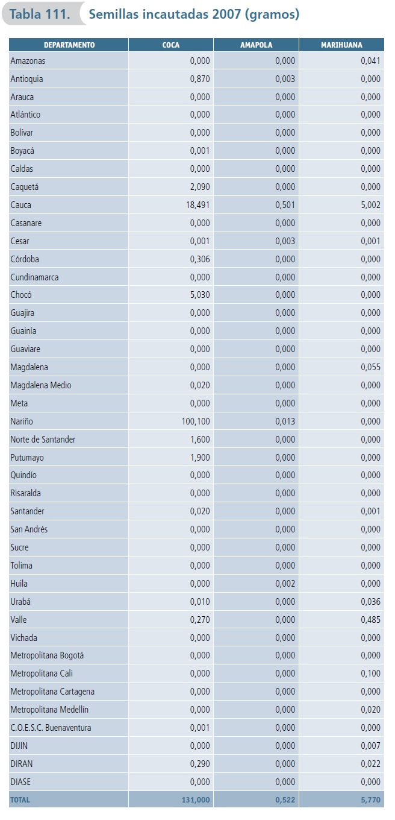The width and height of the screenshot is (395, 820).
Task: Select the MARIHUANA column header
Action: 341,45
